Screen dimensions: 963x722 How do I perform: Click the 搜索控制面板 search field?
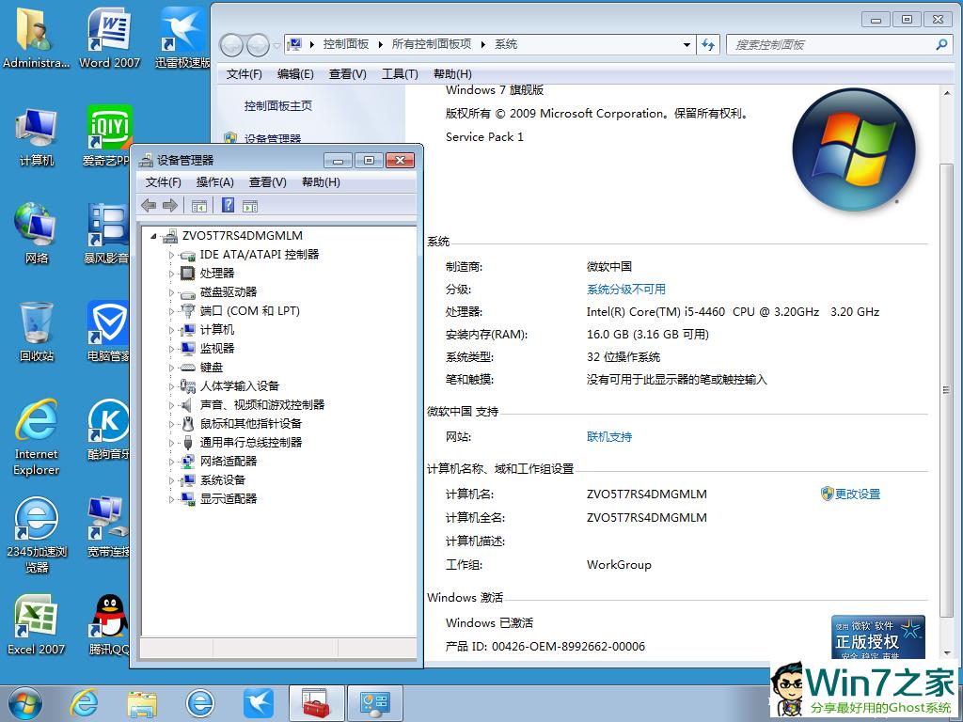tap(832, 44)
